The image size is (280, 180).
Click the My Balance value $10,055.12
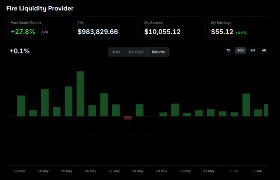tap(162, 32)
